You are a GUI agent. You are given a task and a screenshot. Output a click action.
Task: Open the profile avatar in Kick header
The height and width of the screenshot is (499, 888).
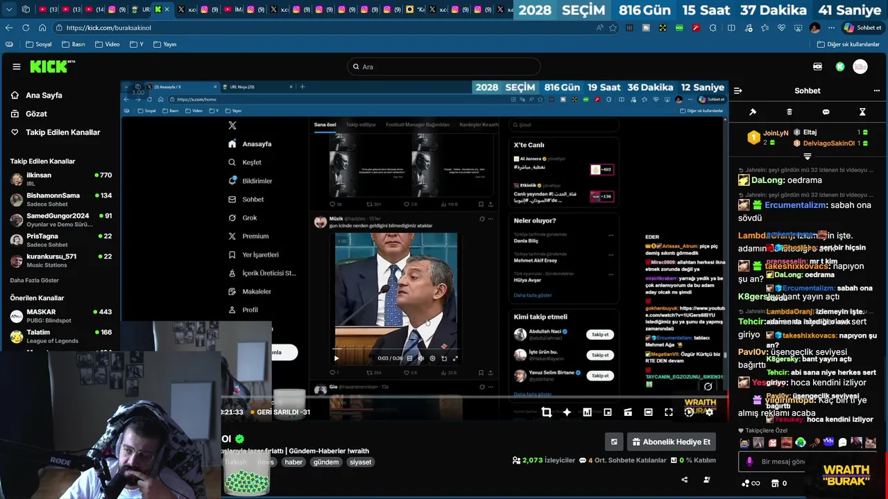tap(860, 67)
